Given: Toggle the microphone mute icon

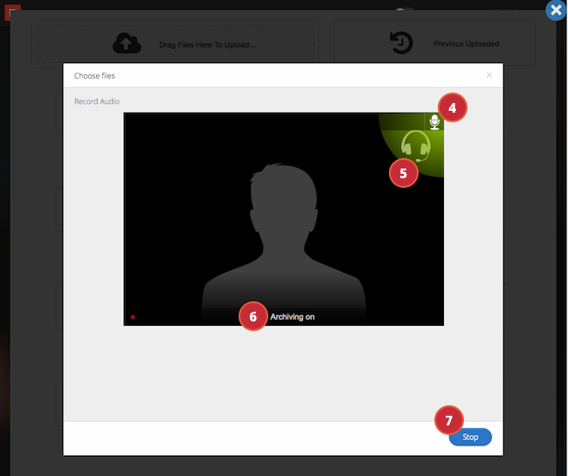Looking at the screenshot, I should (434, 122).
